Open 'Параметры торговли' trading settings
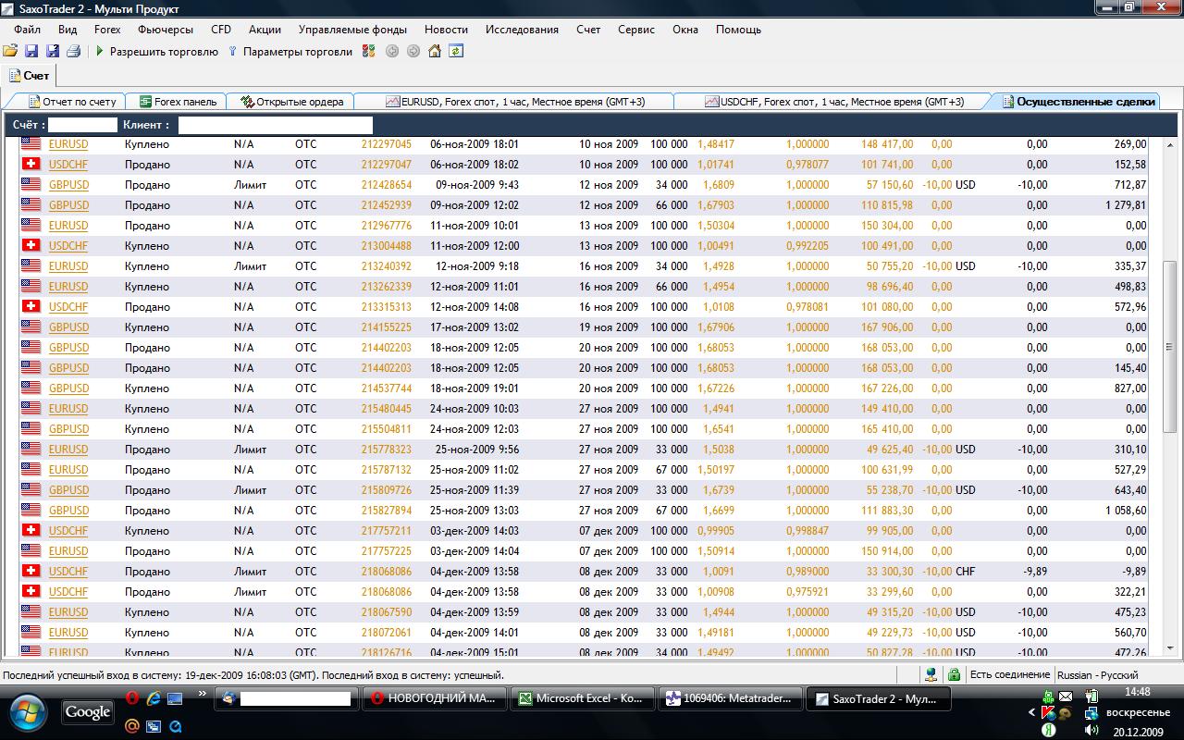Image resolution: width=1184 pixels, height=740 pixels. [x=290, y=52]
